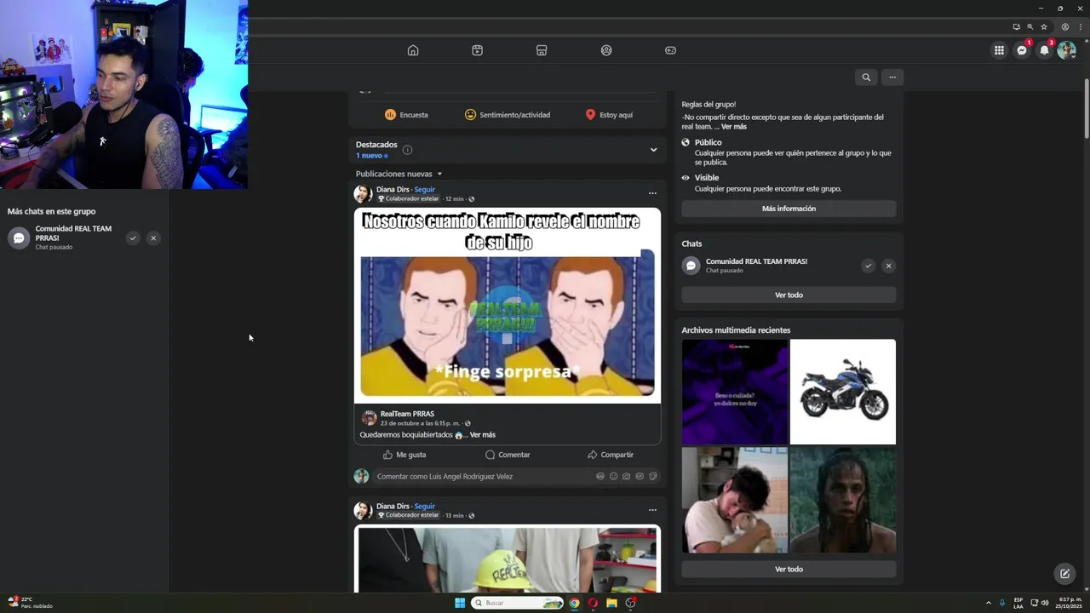Open Comunidad REAL TEAM PRRAS chat in right panel
Screen dimensions: 1090x613
coord(756,266)
